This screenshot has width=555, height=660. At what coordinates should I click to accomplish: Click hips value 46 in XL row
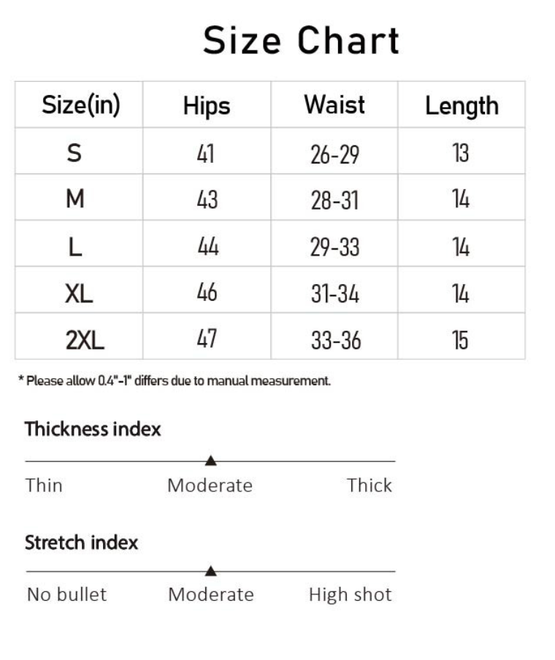pyautogui.click(x=207, y=293)
